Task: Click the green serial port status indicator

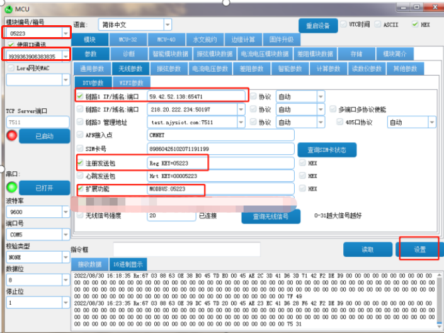Action: (x=11, y=187)
